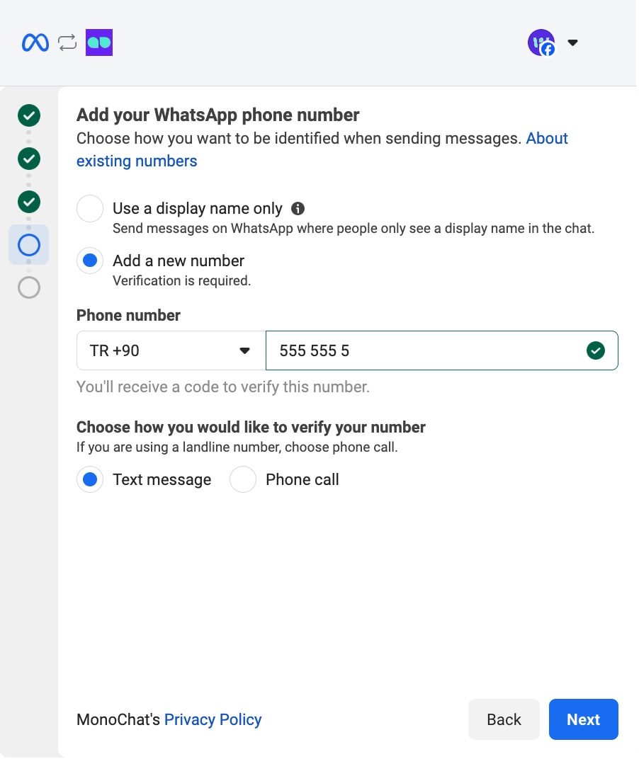Open the purple MonoChat app icon
This screenshot has width=639, height=759.
(98, 42)
